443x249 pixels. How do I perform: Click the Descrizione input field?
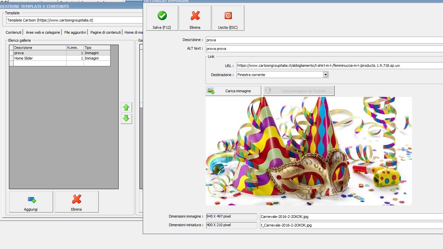(x=324, y=40)
